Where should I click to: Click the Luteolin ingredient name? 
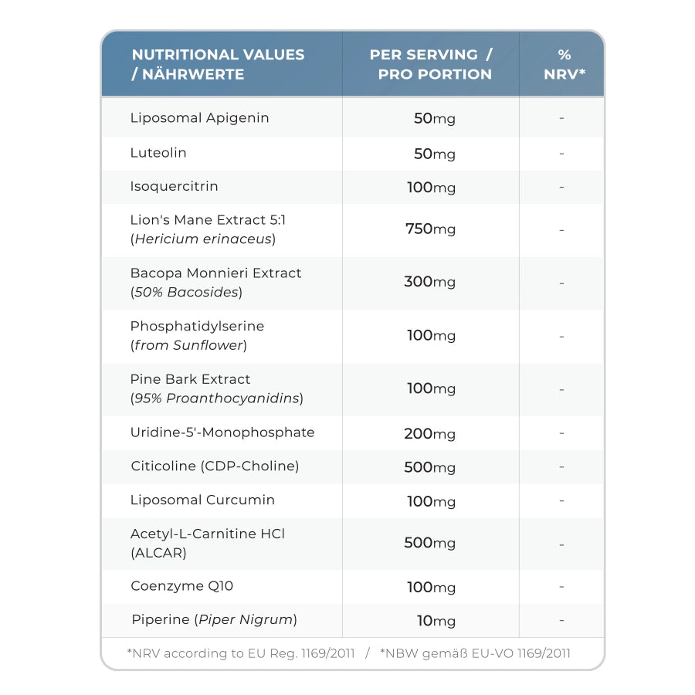coord(158,153)
